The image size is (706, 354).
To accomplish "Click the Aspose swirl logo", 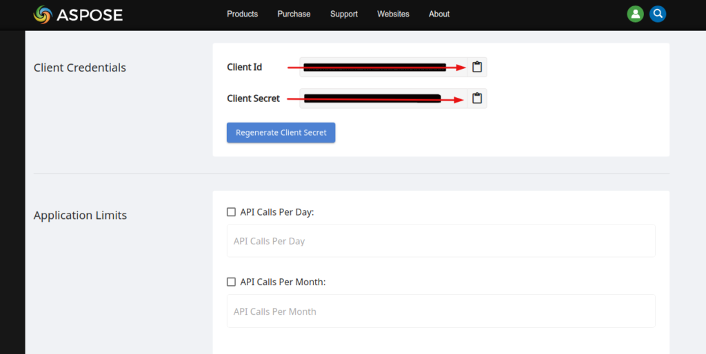I will [x=43, y=14].
